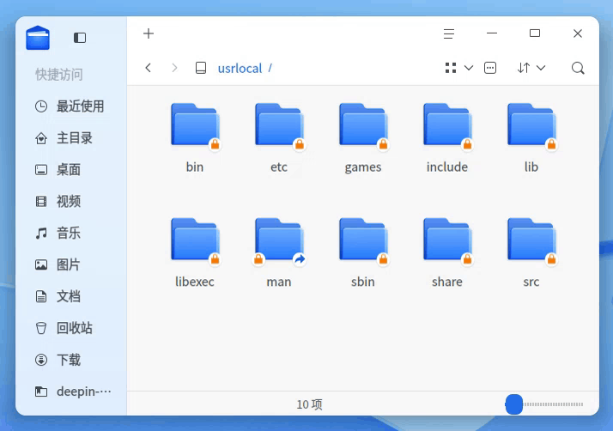Select the man symlink folder icon
Screen dimensions: 613x431
point(279,240)
